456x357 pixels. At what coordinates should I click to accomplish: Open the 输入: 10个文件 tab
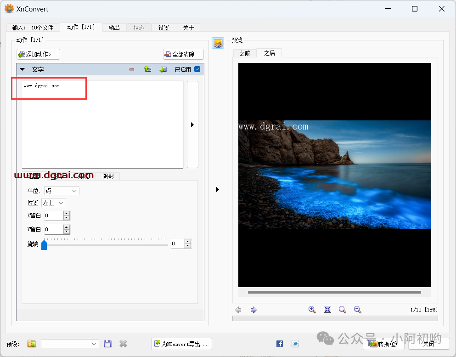tap(33, 28)
